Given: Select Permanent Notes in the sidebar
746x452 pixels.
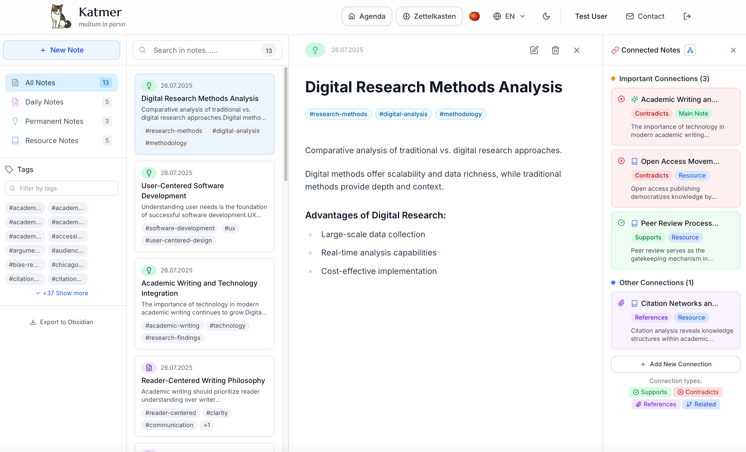Looking at the screenshot, I should tap(54, 121).
